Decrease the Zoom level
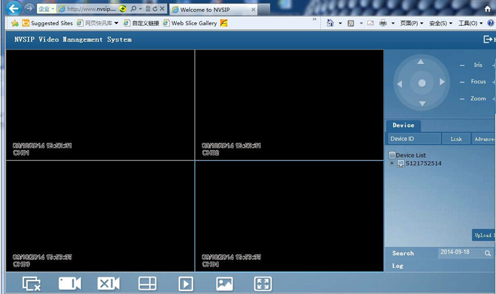Screen dimensions: 496x294 click(462, 99)
